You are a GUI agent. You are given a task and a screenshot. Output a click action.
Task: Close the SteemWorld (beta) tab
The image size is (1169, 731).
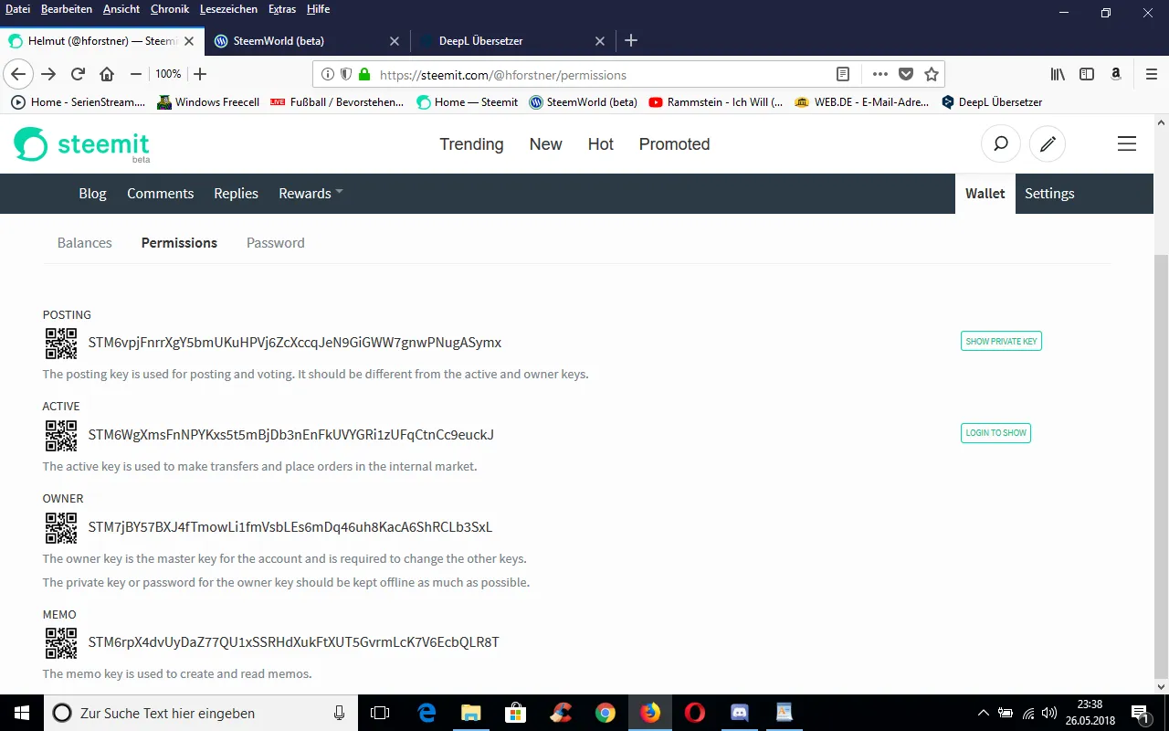coord(395,41)
